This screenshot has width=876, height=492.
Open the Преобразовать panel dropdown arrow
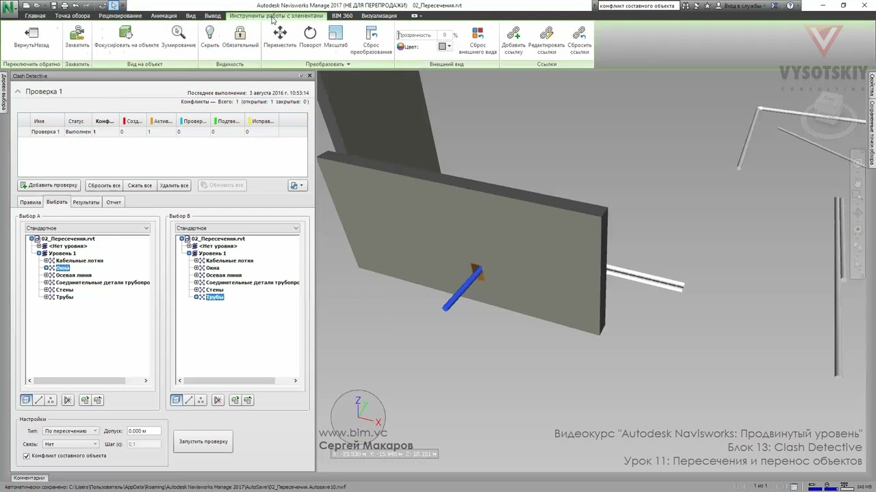click(x=348, y=64)
